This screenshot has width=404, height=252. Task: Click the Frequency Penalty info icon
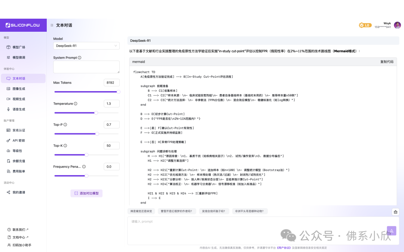[x=84, y=167]
